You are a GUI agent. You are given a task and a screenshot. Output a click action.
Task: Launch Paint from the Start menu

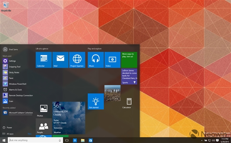click(x=18, y=78)
